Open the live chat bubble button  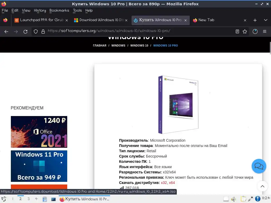point(259,166)
